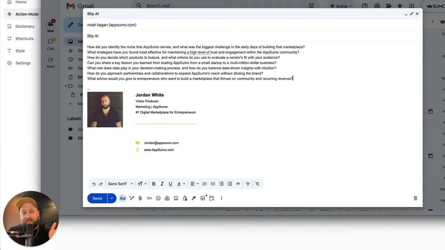
Task: Click the blue Send button
Action: [x=97, y=198]
